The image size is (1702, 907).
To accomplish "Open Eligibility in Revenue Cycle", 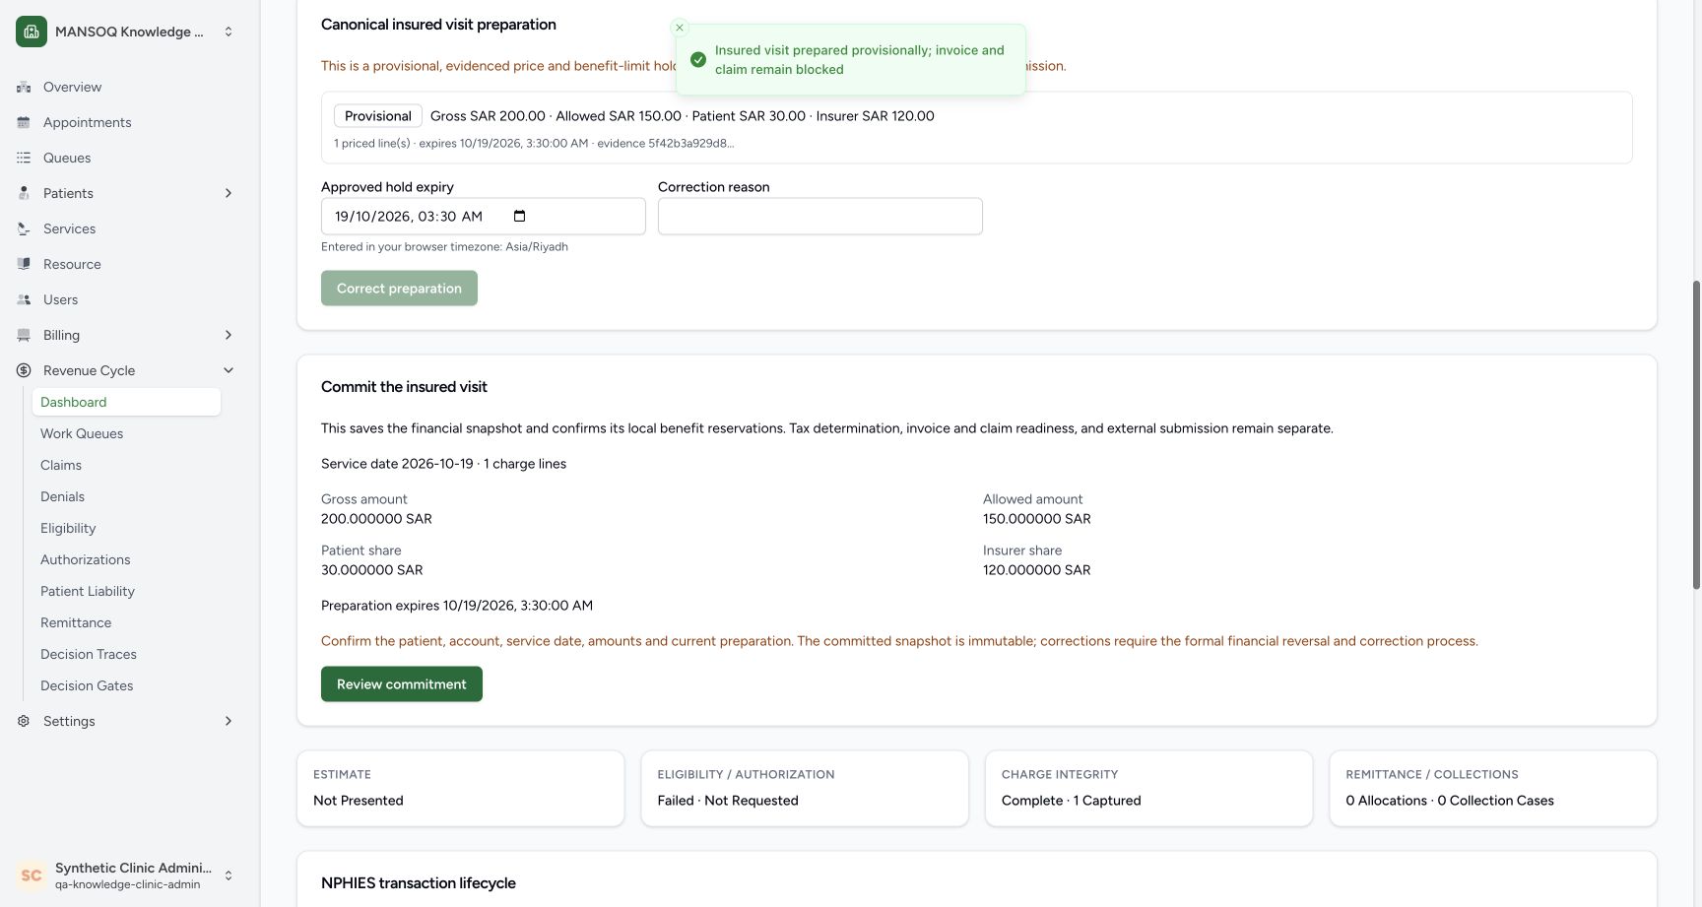I will (x=126, y=528).
